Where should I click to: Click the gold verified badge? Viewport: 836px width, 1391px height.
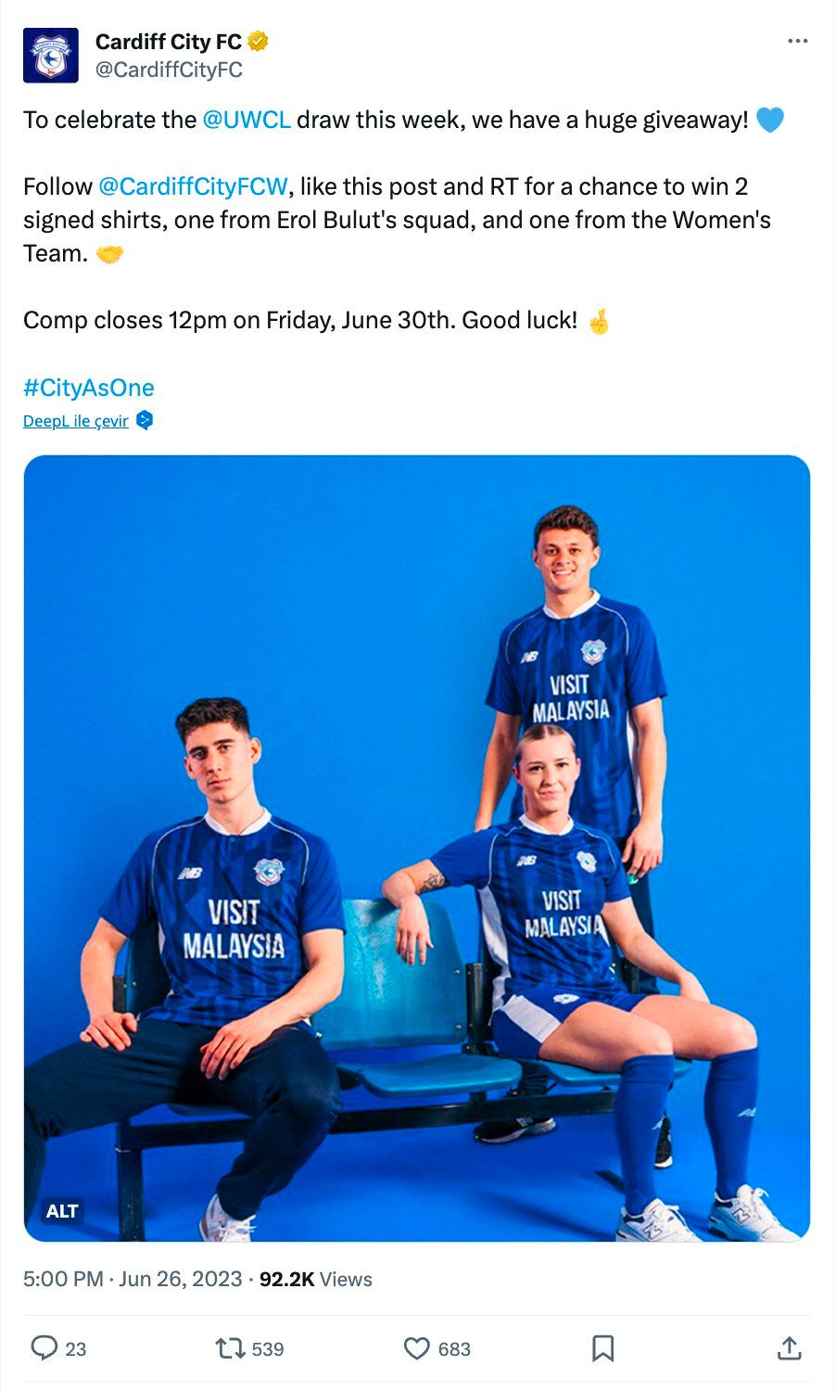259,41
